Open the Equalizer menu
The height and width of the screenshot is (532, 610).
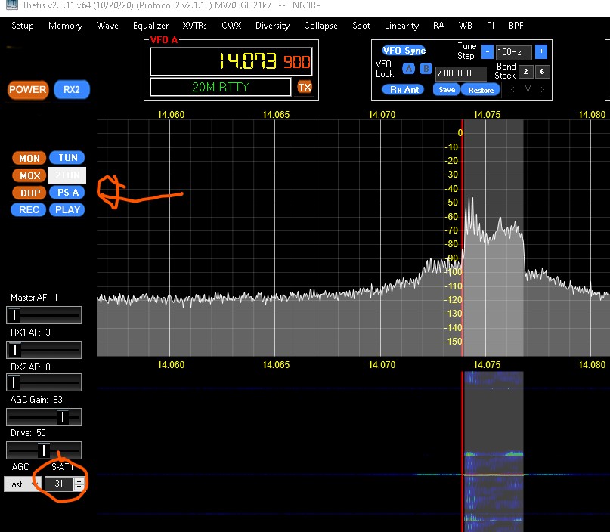click(151, 26)
